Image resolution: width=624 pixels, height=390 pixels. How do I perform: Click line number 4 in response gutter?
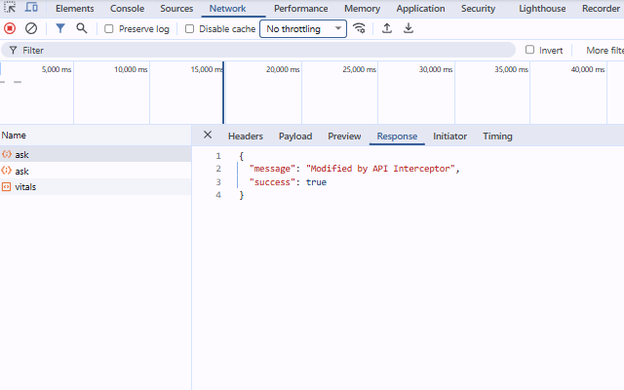coord(218,195)
